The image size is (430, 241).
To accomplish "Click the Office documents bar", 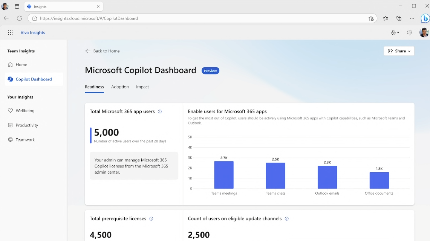I will (379, 180).
